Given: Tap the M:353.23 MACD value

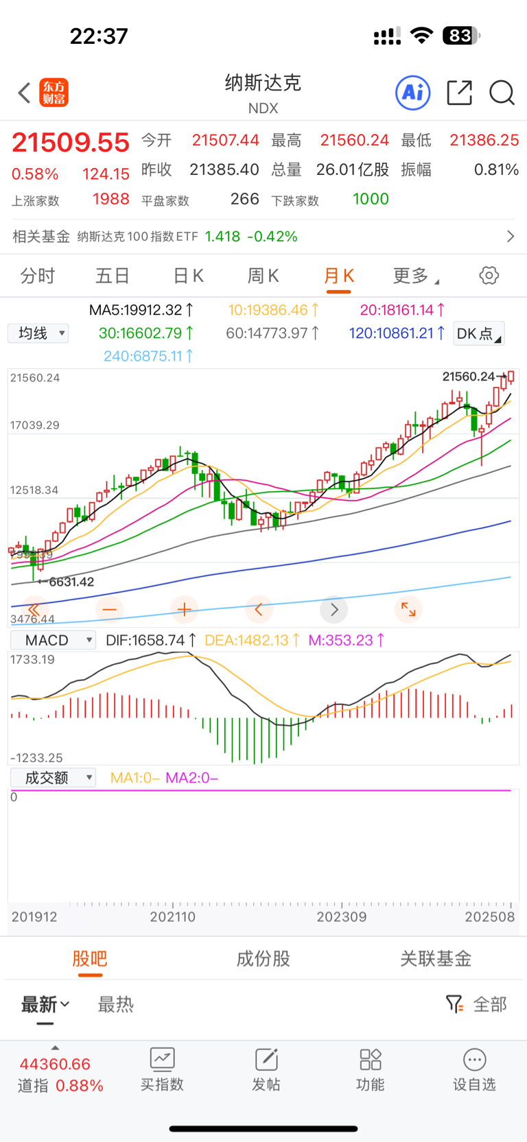Looking at the screenshot, I should (347, 640).
